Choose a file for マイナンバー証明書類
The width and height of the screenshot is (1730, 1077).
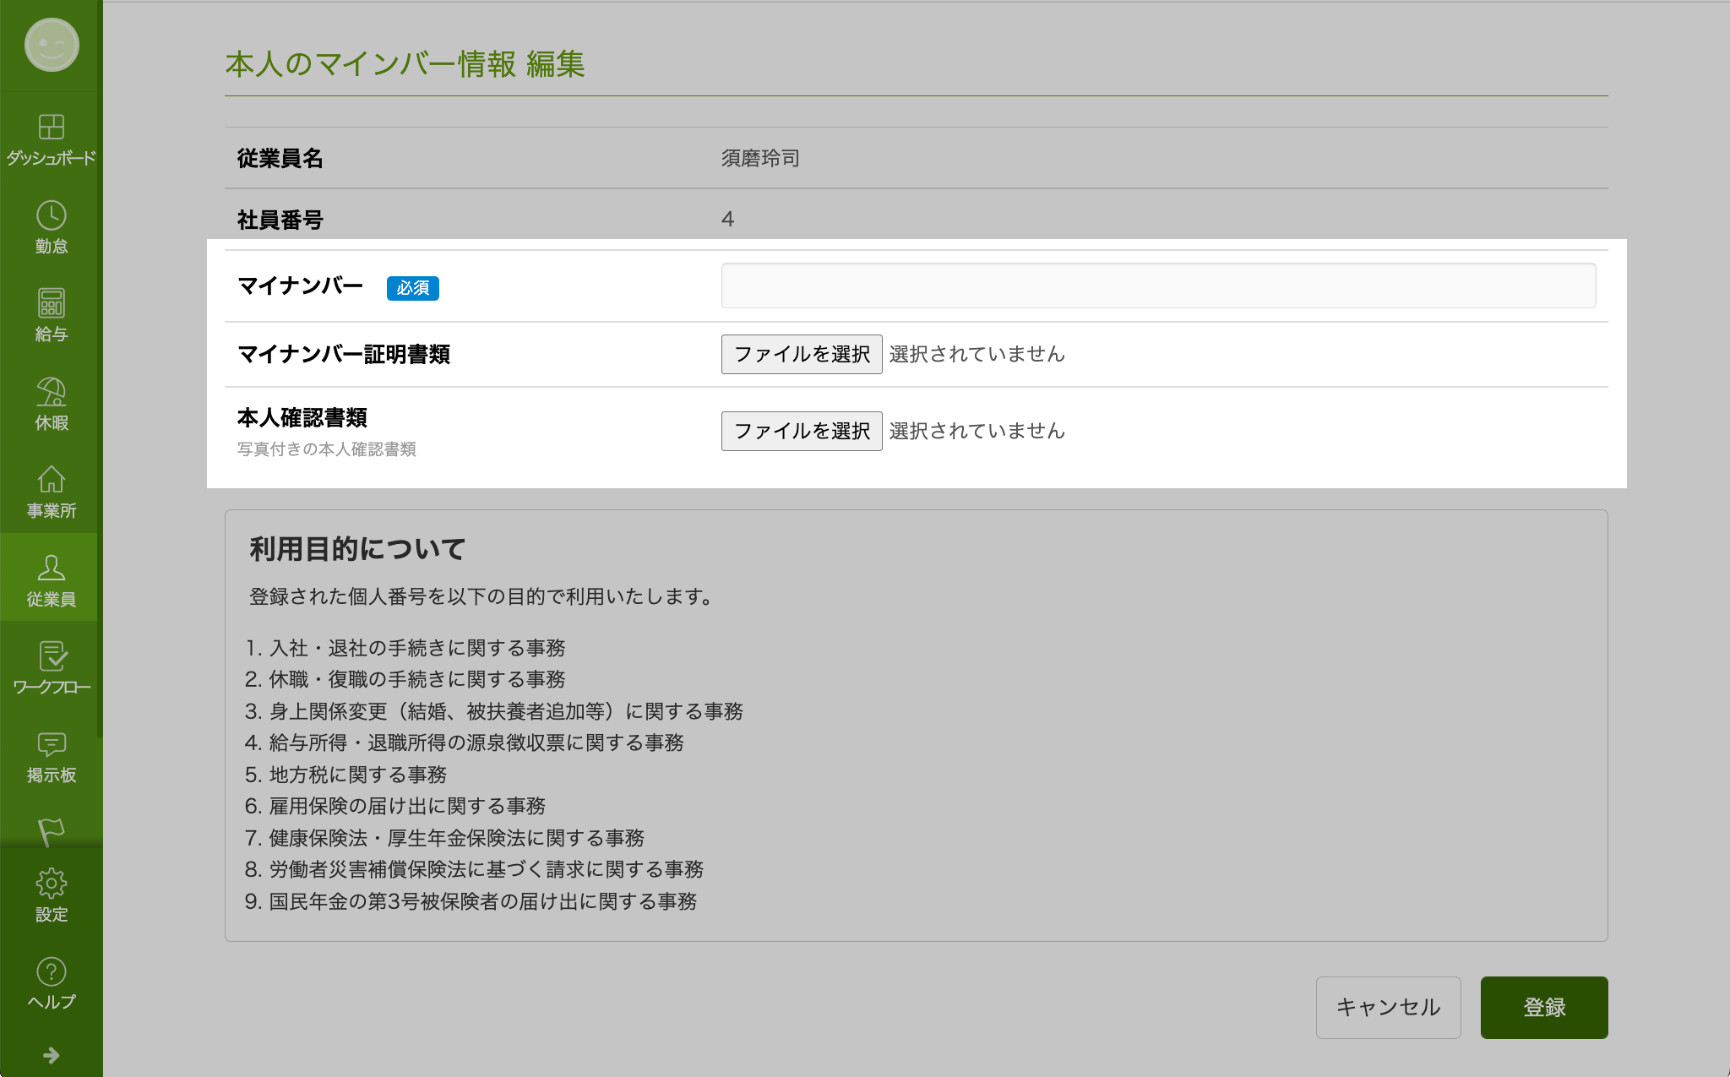click(801, 354)
